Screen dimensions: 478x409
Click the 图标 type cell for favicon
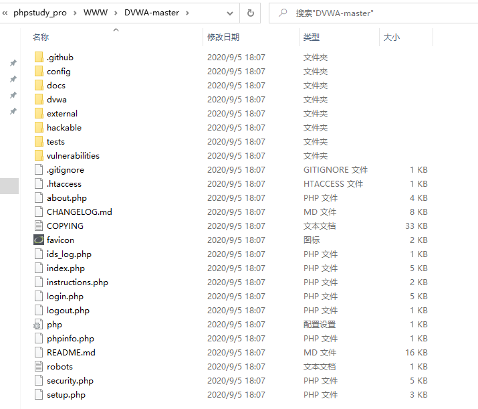tap(312, 240)
